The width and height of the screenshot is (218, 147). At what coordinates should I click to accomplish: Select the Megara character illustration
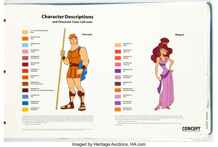click(x=162, y=74)
